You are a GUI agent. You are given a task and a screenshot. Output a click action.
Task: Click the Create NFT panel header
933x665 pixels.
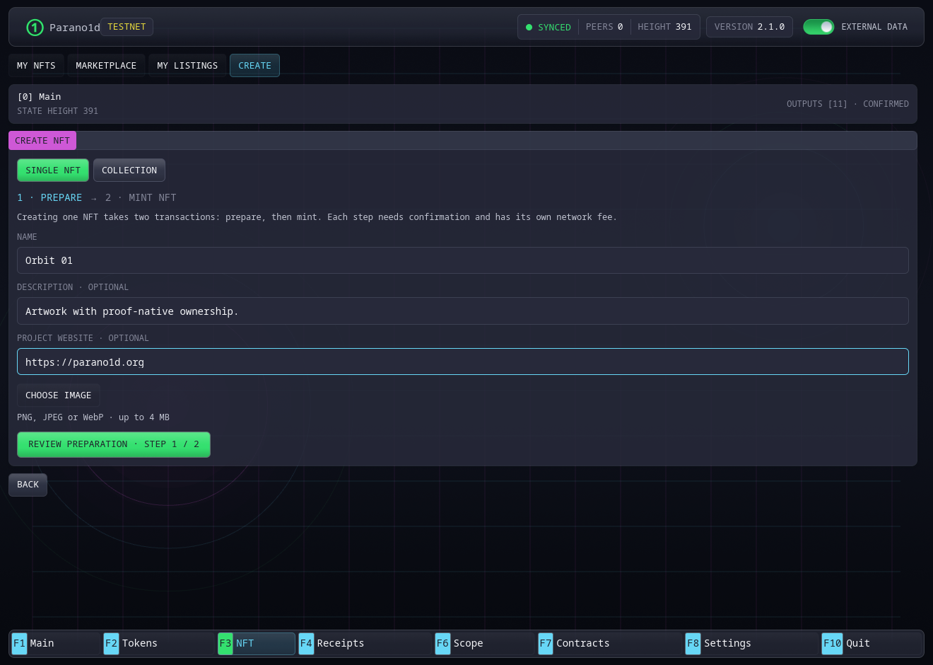click(42, 141)
